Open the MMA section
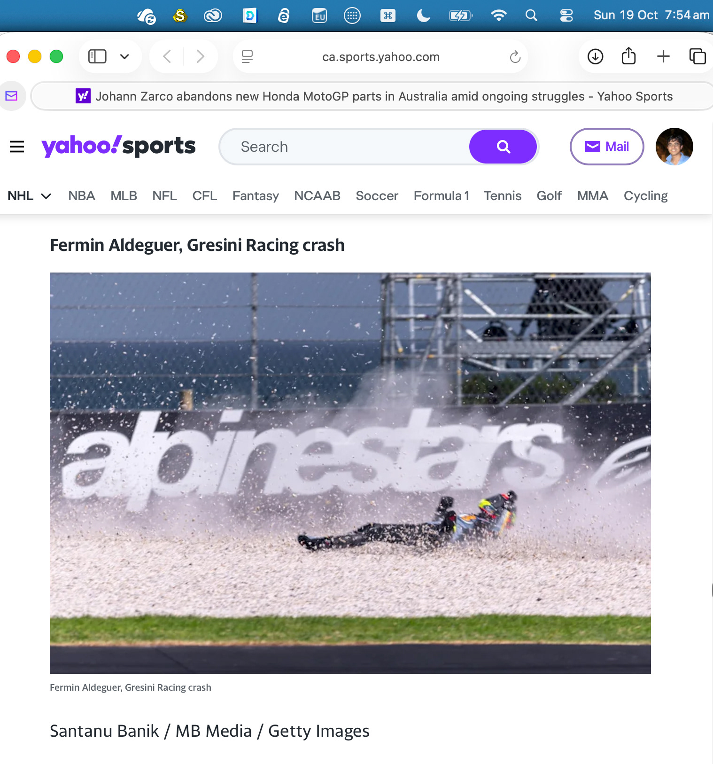The width and height of the screenshot is (713, 764). (x=593, y=196)
